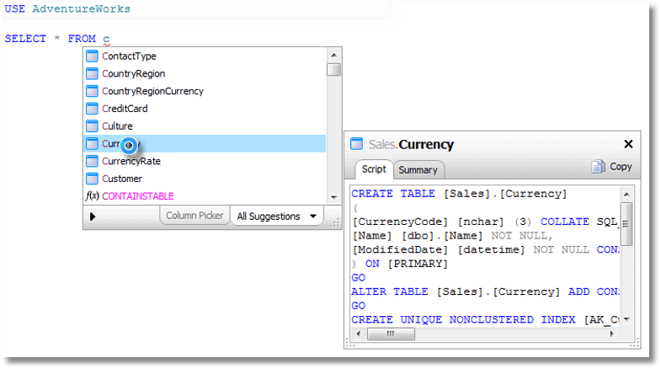
Task: Switch to the Script tab
Action: point(373,169)
